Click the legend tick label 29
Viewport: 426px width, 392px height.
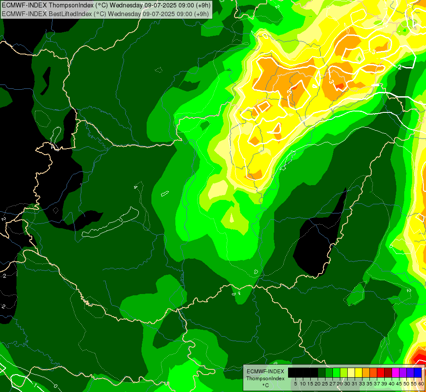[340, 384]
